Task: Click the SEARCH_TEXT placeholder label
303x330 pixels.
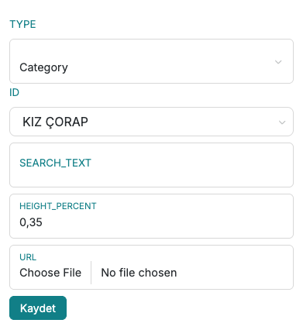Action: [x=55, y=163]
